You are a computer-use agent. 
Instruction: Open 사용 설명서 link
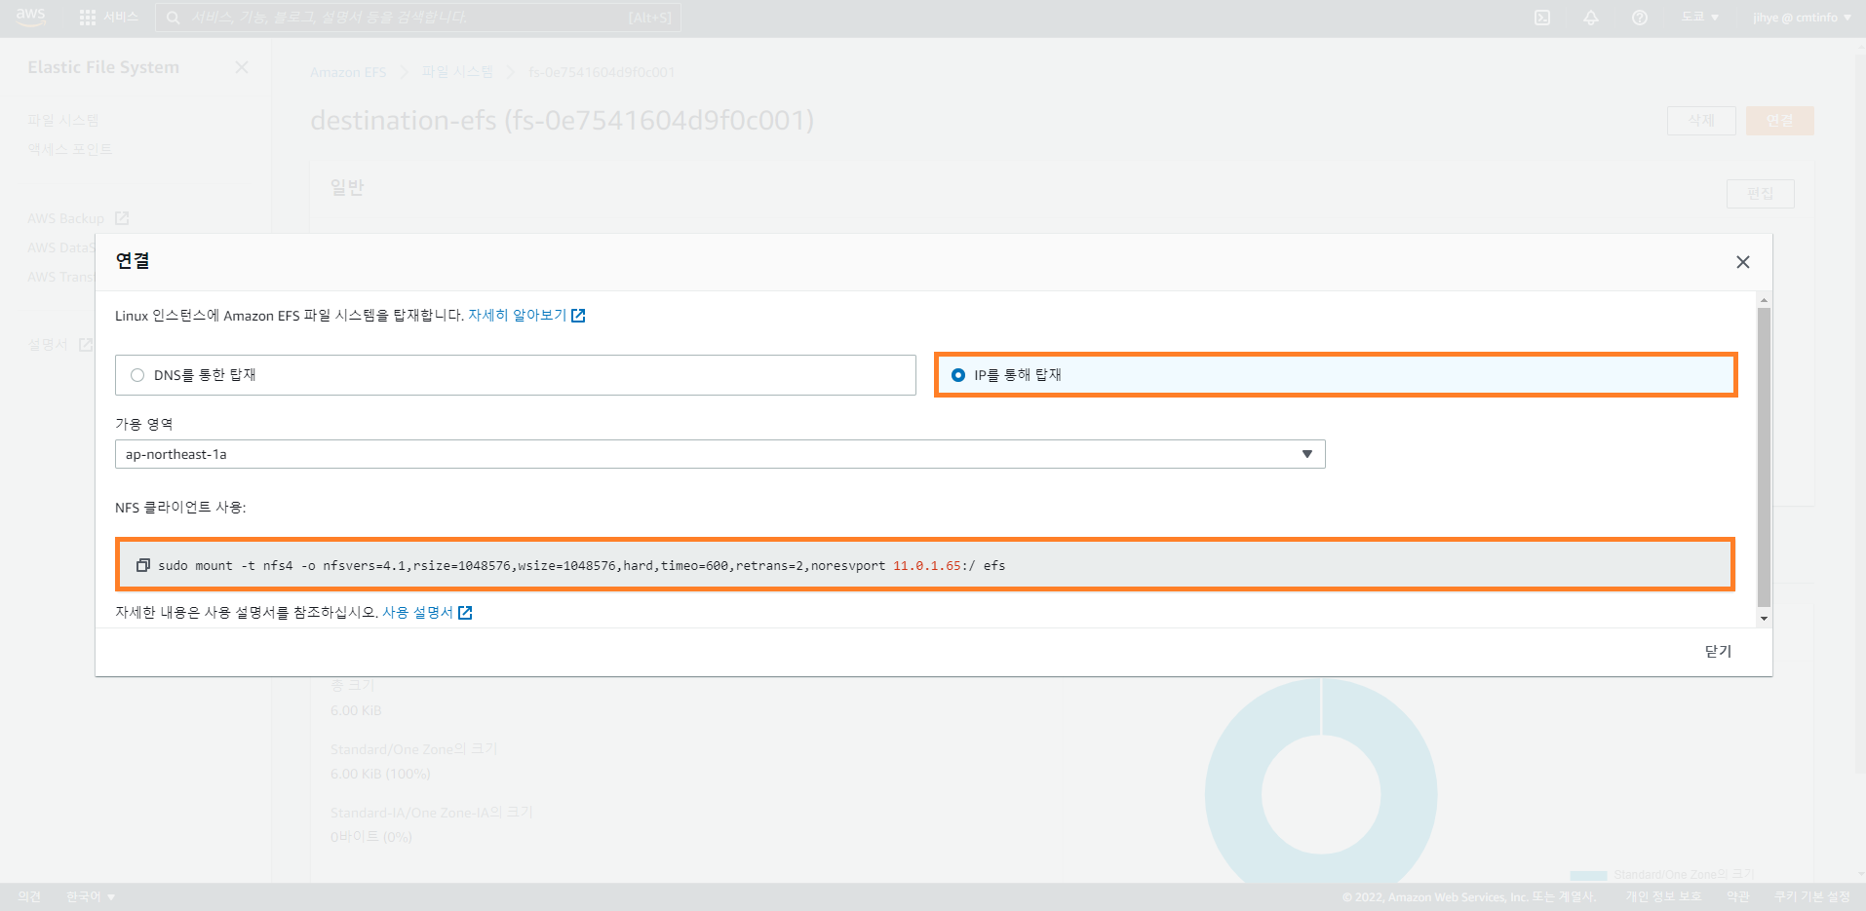(x=427, y=613)
